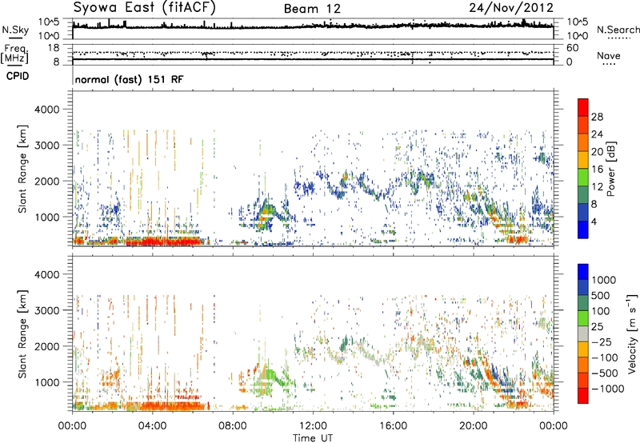Click the "CPID" row label

18,76
